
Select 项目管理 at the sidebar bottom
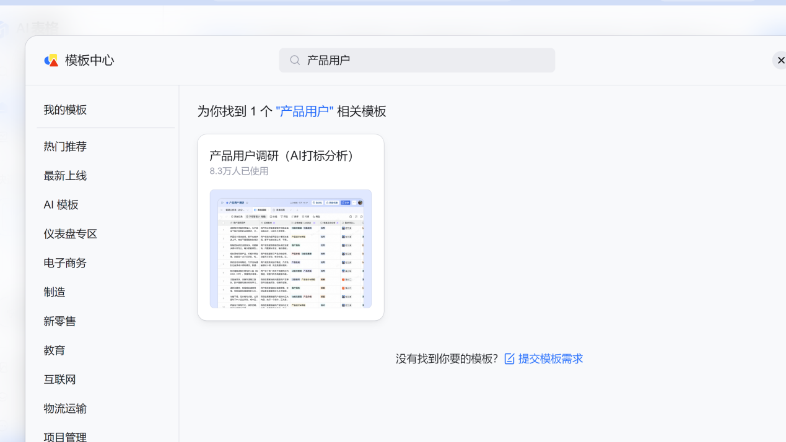point(65,436)
